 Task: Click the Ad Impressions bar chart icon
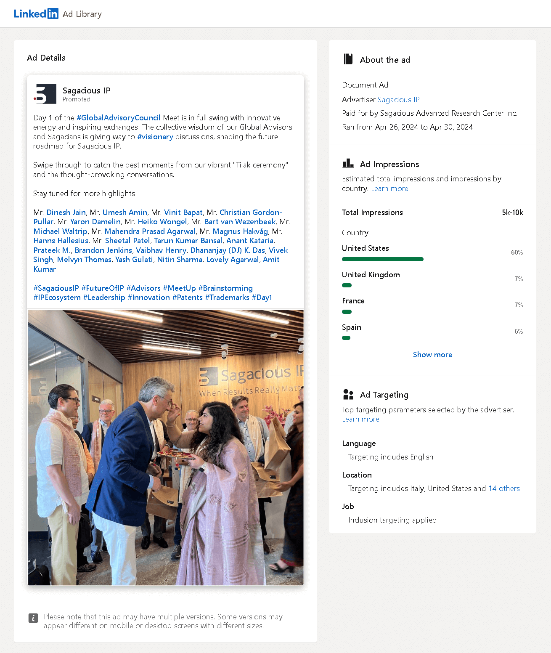click(348, 163)
